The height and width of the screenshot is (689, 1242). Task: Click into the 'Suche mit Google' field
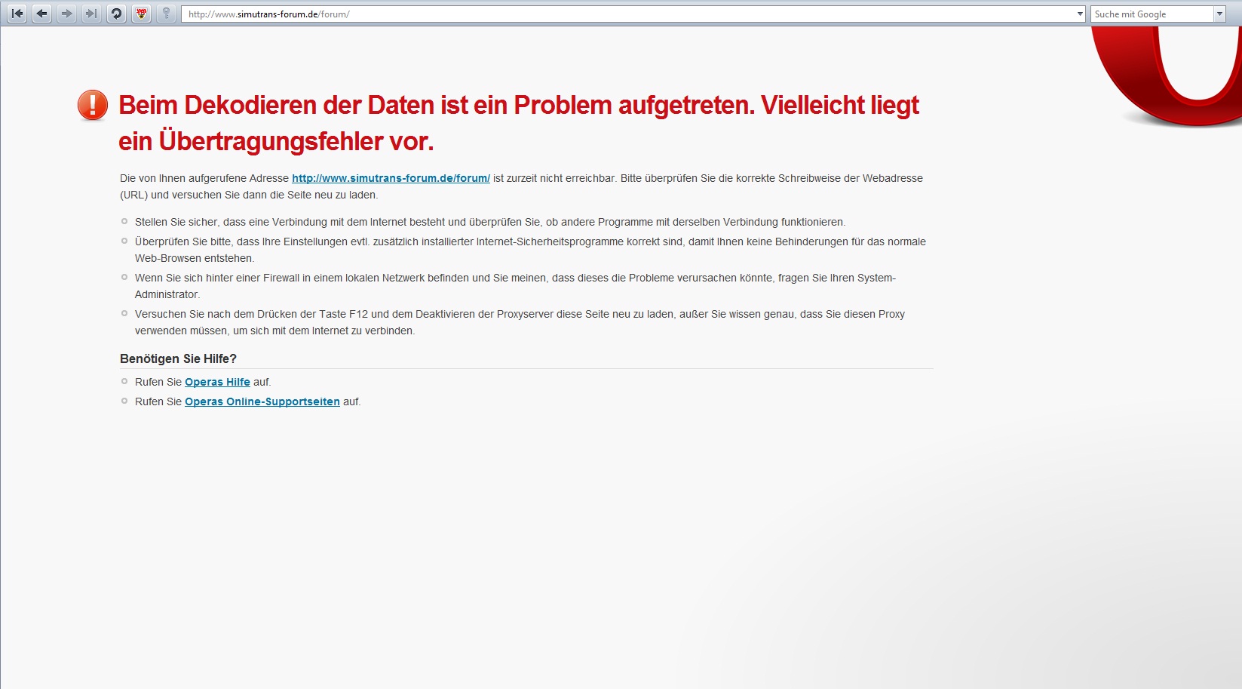pyautogui.click(x=1150, y=14)
